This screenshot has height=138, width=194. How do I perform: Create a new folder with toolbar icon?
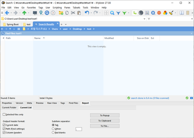coord(61,13)
